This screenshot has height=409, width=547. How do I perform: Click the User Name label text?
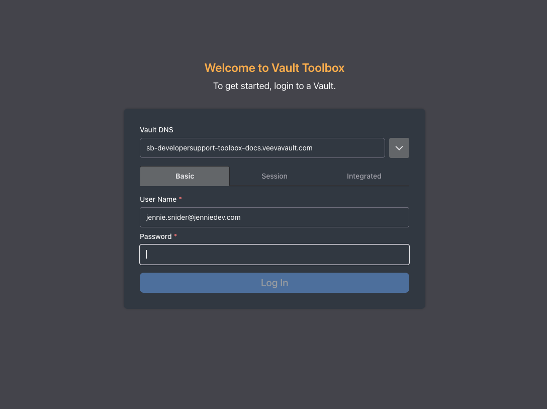pos(158,199)
